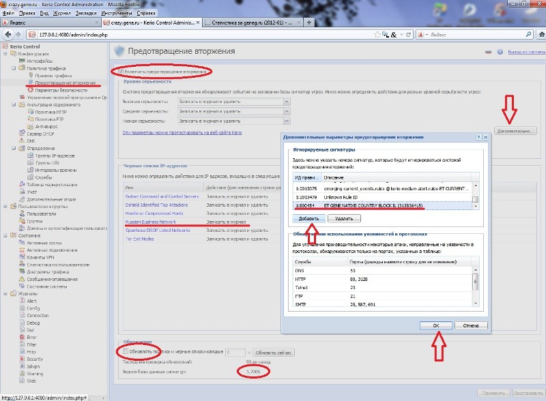Toggle Обновлять списки checkbox
The image size is (546, 401).
tap(126, 352)
